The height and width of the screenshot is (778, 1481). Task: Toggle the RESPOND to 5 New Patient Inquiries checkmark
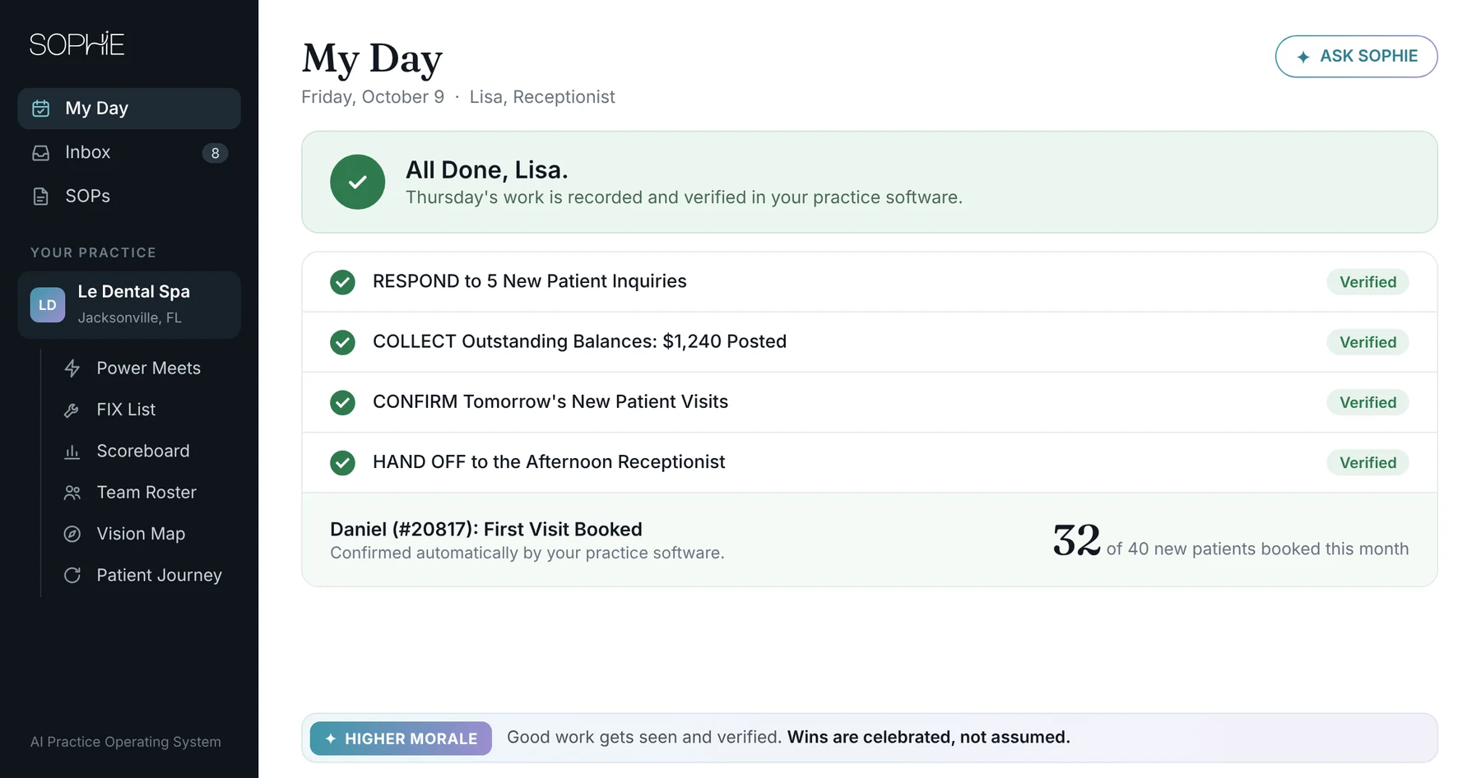[x=342, y=282]
